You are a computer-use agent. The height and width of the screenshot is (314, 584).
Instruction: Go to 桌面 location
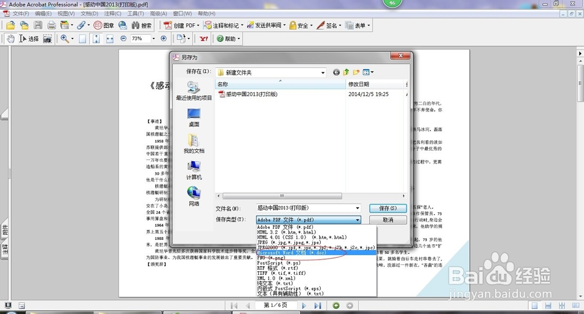(x=194, y=117)
